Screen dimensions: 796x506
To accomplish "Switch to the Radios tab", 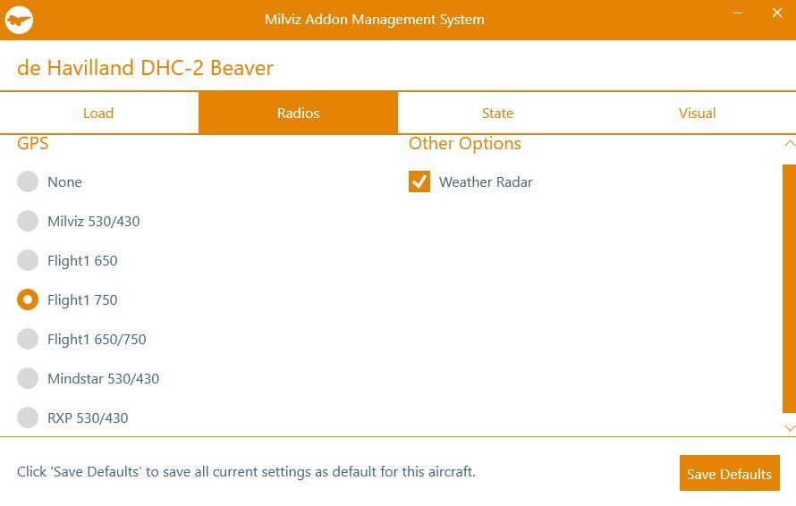I will 298,113.
